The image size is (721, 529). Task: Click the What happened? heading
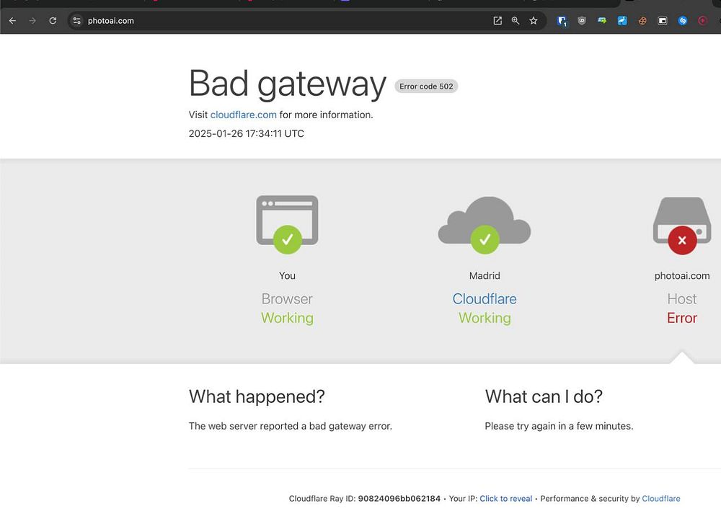pos(257,396)
